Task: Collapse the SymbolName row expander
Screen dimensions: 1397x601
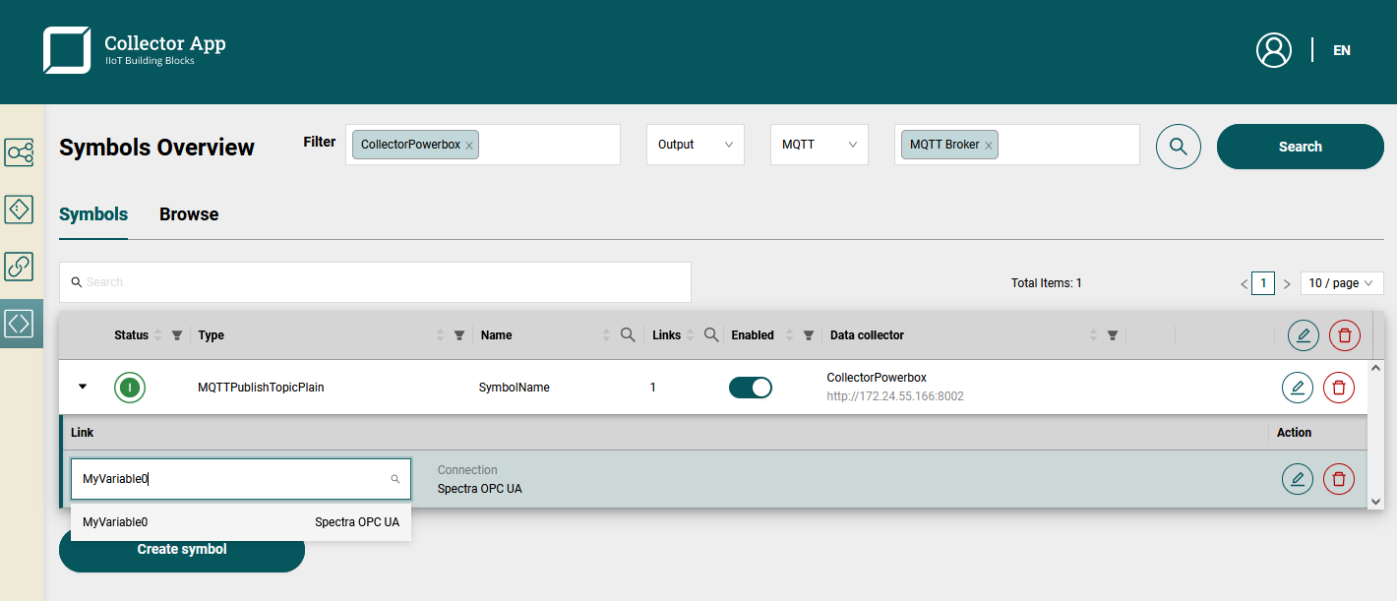Action: (83, 387)
